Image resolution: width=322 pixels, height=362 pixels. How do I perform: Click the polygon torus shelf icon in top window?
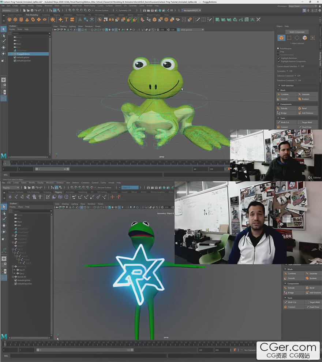point(33,20)
